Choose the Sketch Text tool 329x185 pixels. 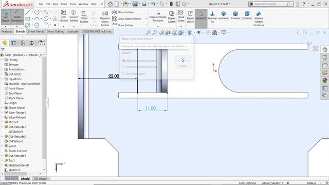click(x=55, y=19)
